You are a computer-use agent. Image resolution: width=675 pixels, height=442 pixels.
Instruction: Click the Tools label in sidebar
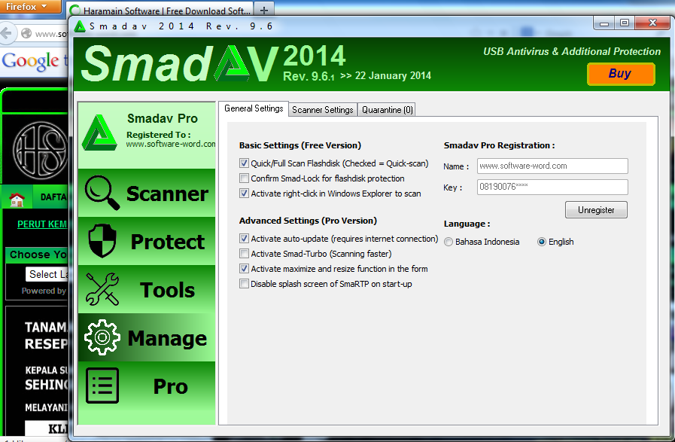(168, 290)
